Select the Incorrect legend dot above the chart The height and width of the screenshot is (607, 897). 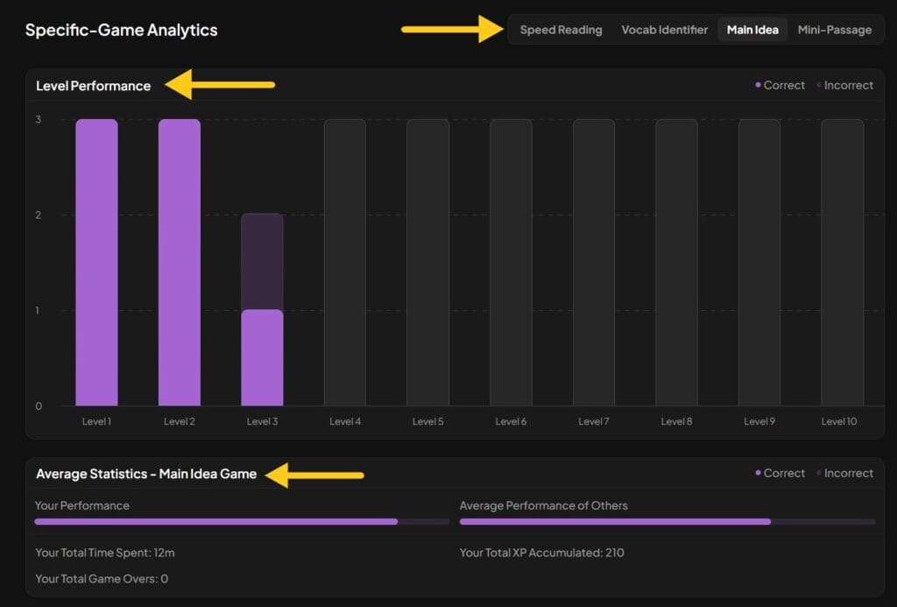pyautogui.click(x=817, y=85)
